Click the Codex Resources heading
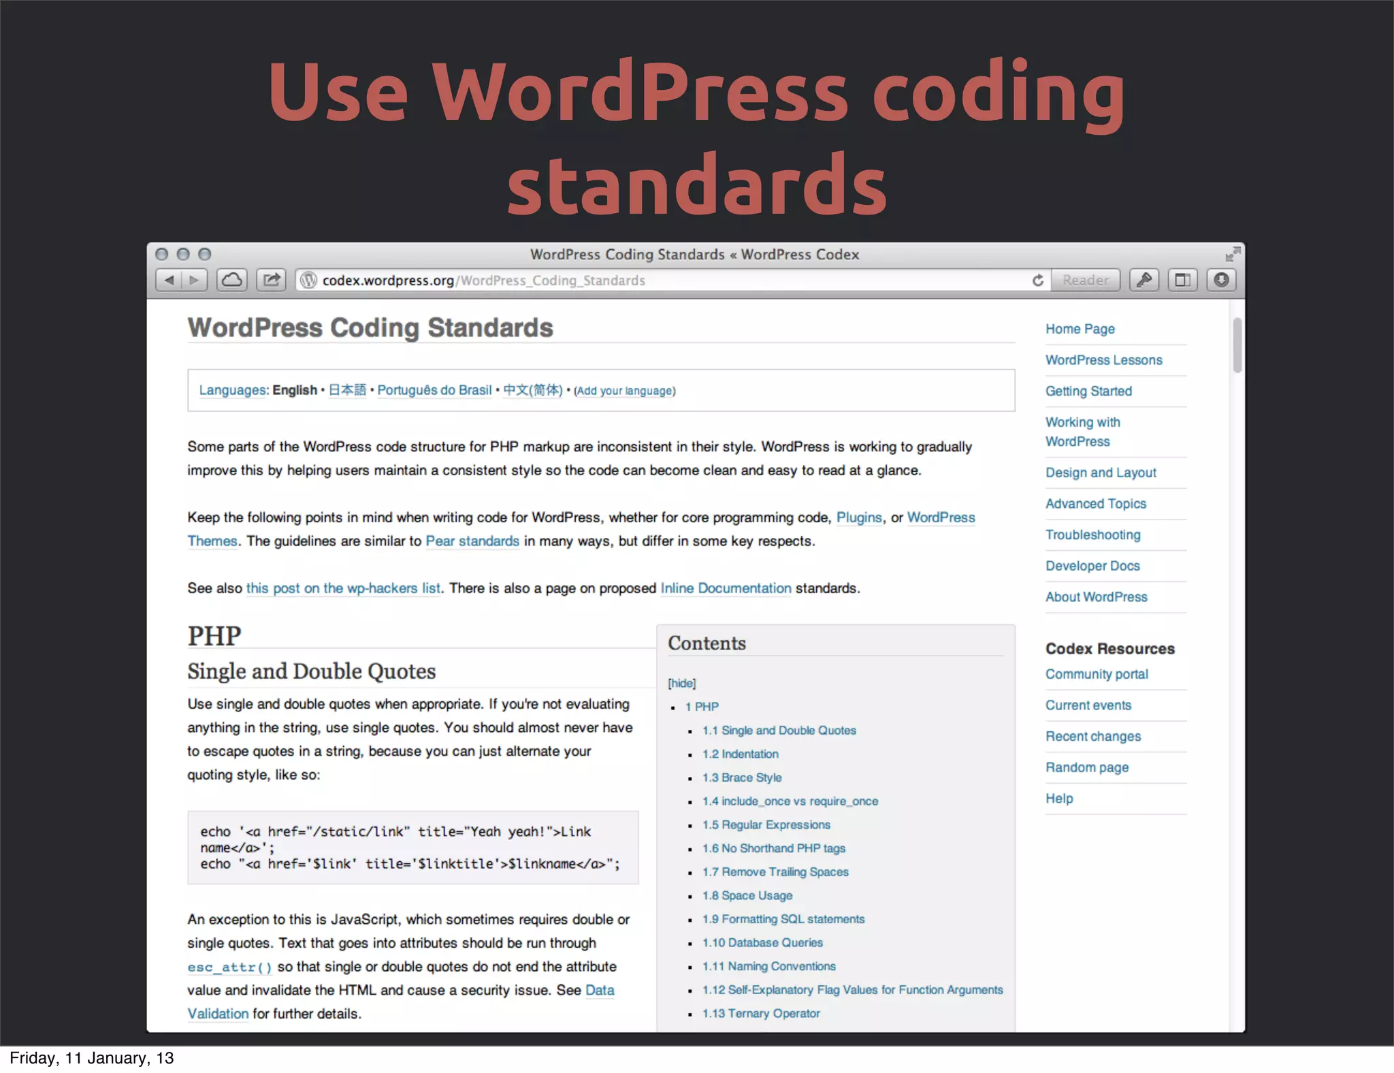Image resolution: width=1394 pixels, height=1073 pixels. 1110,649
